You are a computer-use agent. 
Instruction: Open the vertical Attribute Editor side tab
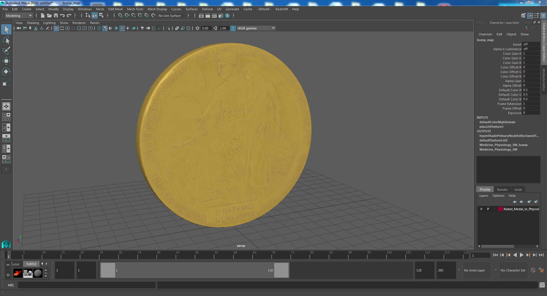(544, 80)
